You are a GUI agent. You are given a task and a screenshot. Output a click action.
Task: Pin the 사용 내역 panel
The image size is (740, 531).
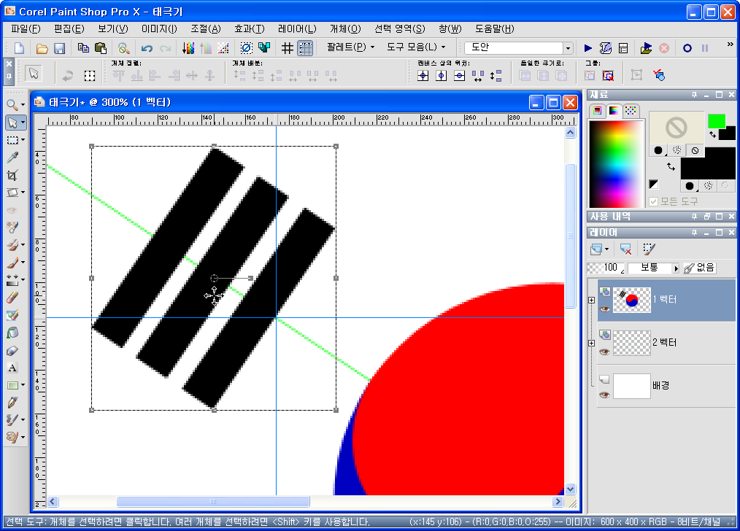694,217
